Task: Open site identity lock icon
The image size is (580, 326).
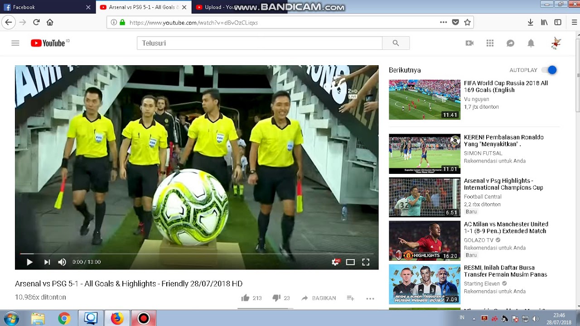Action: [x=122, y=22]
